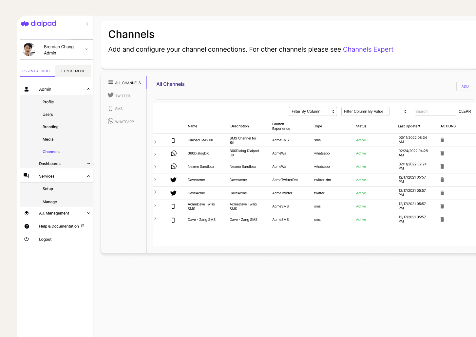Click the Admin person icon in sidebar

coord(27,89)
